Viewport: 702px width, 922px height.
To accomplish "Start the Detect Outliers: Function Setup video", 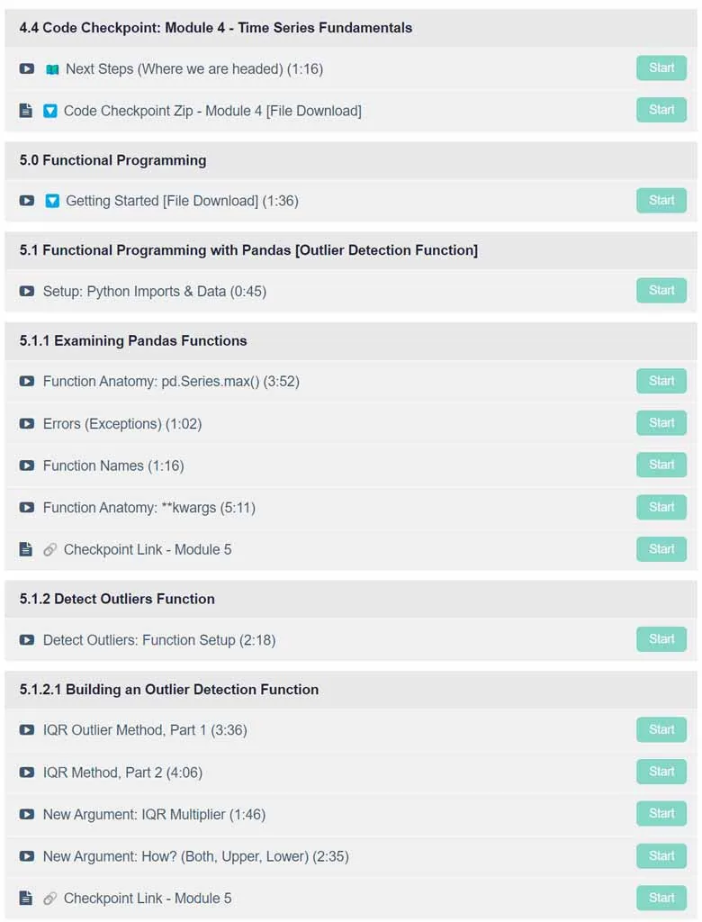I will (x=661, y=639).
